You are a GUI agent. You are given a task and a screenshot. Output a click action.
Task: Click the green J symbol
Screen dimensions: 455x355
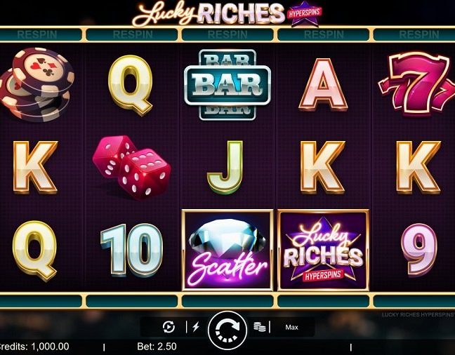point(225,168)
